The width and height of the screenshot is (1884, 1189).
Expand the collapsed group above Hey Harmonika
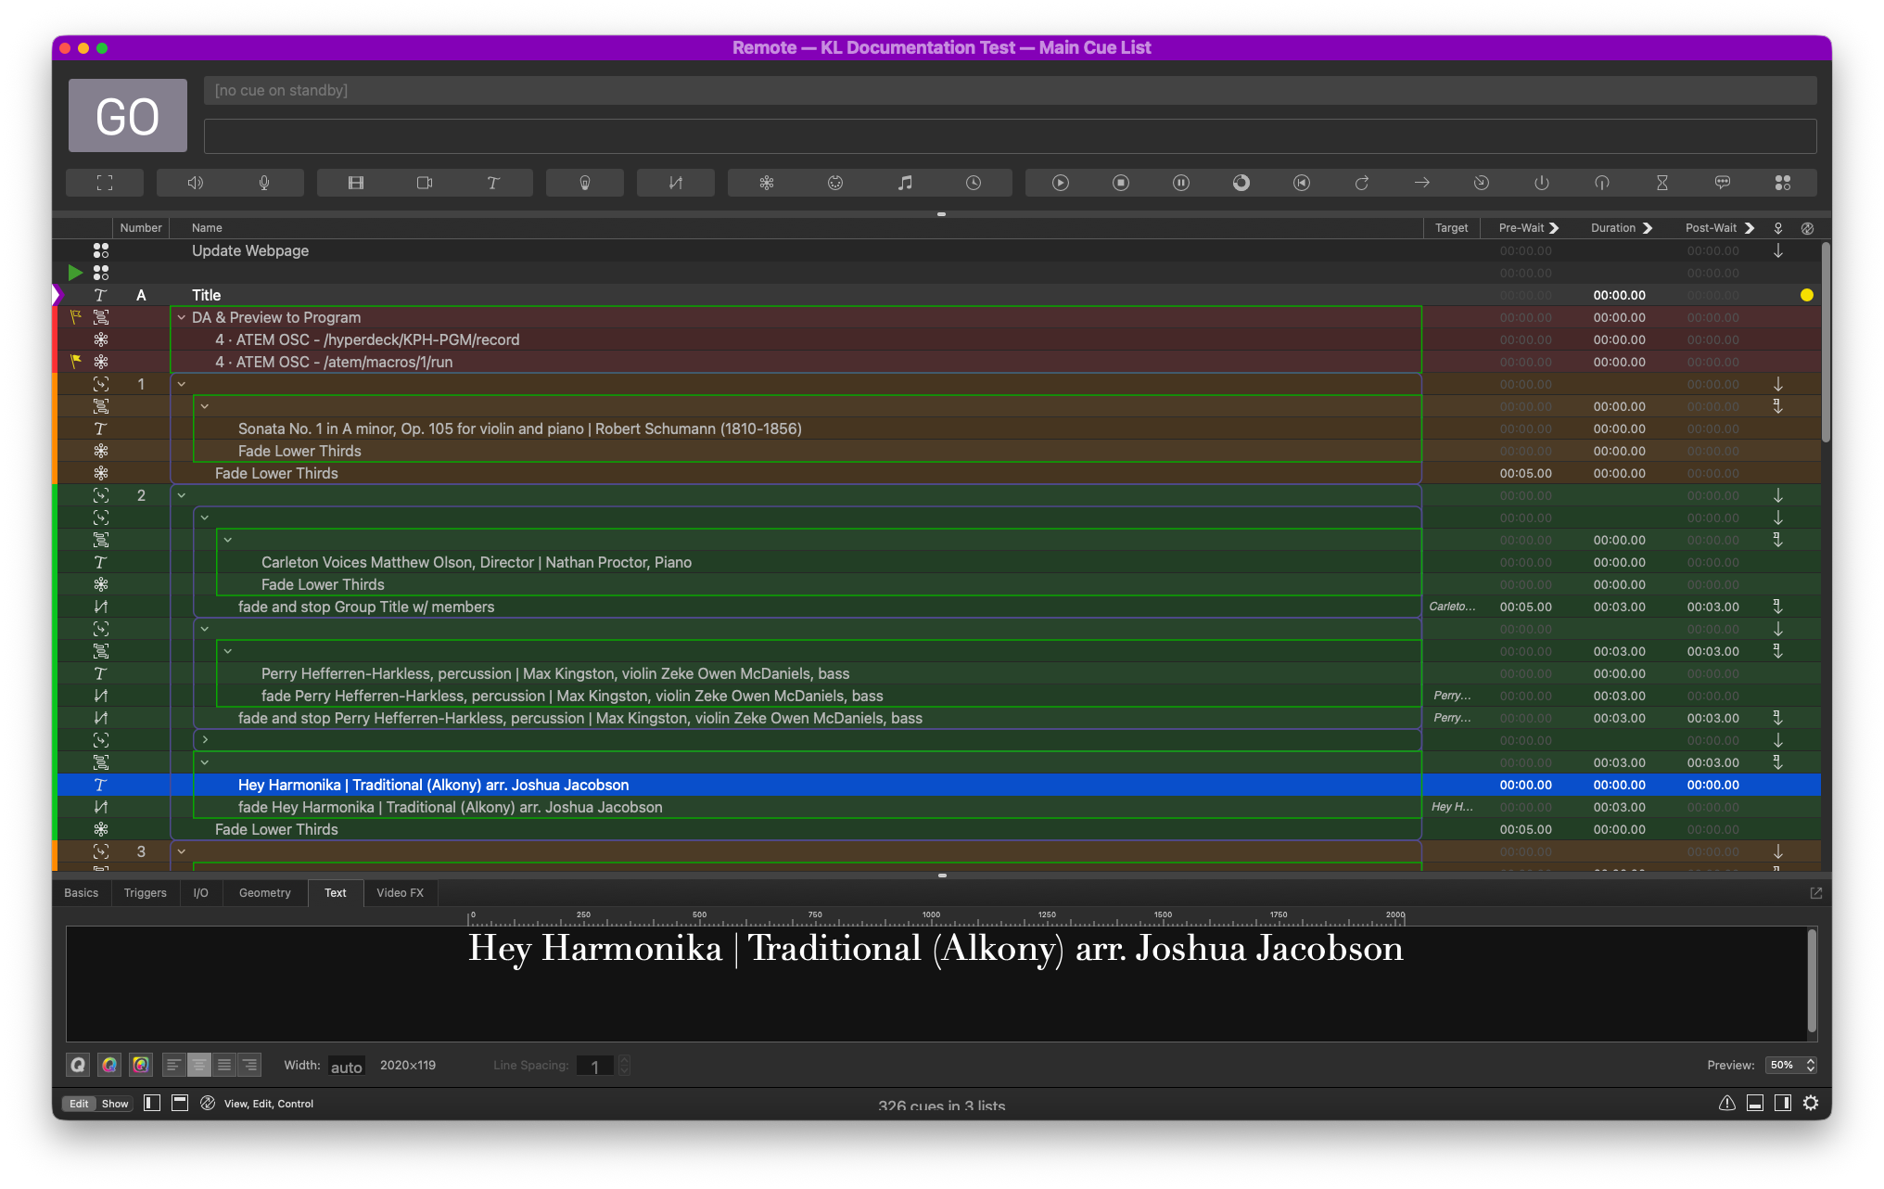click(x=205, y=740)
